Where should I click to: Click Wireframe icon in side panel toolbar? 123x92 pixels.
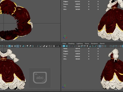(x=120, y=46)
